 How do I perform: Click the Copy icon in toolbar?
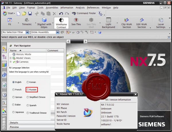pyautogui.click(x=43, y=14)
